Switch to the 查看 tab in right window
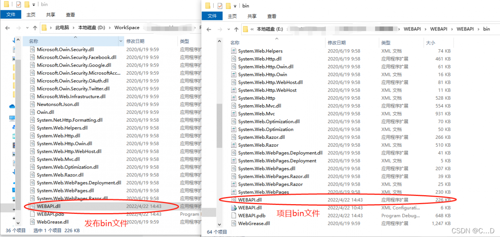This screenshot has height=237, width=500. click(272, 16)
